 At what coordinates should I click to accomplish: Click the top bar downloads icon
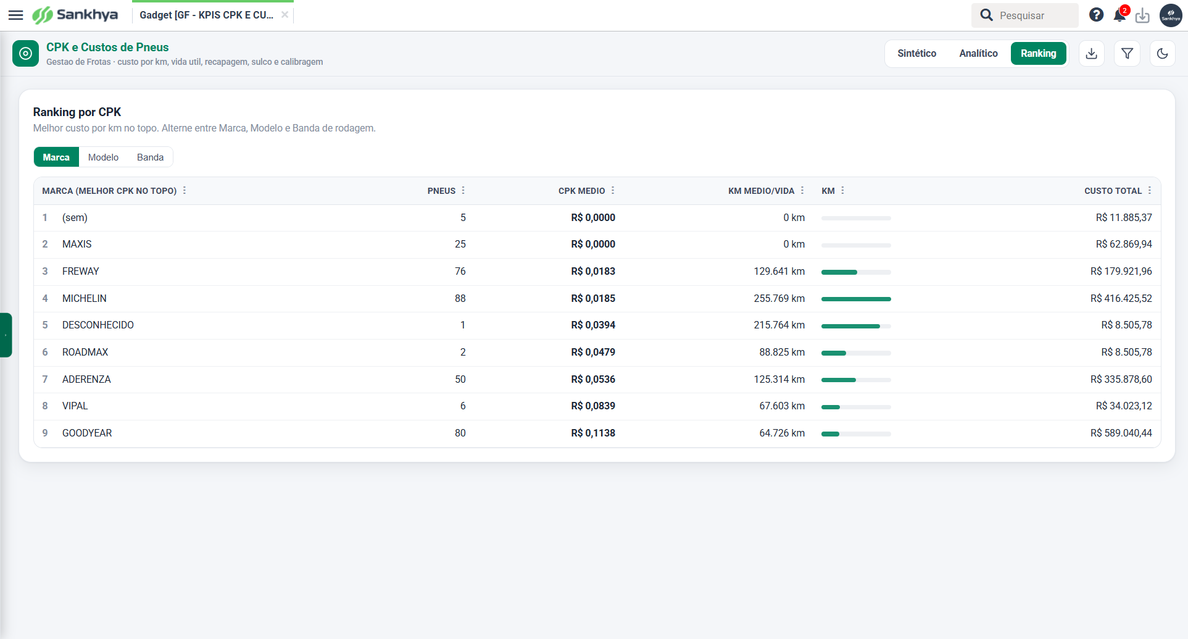pyautogui.click(x=1142, y=15)
